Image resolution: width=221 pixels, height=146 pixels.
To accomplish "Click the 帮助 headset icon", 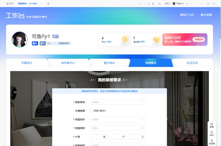I will pyautogui.click(x=212, y=125).
